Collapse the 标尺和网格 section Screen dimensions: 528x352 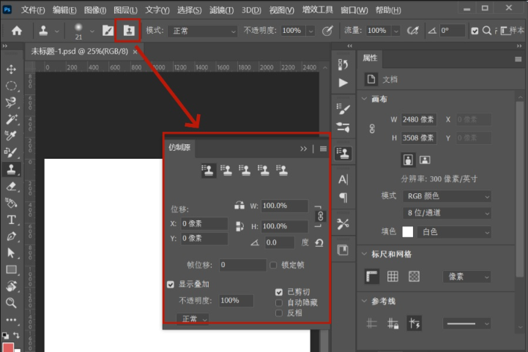pos(365,254)
